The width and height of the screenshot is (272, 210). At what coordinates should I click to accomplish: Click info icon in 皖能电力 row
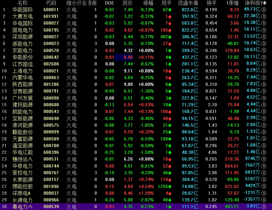point(264,112)
